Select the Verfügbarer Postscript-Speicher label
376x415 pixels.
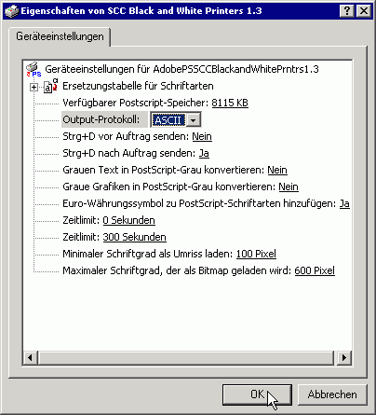tap(136, 103)
